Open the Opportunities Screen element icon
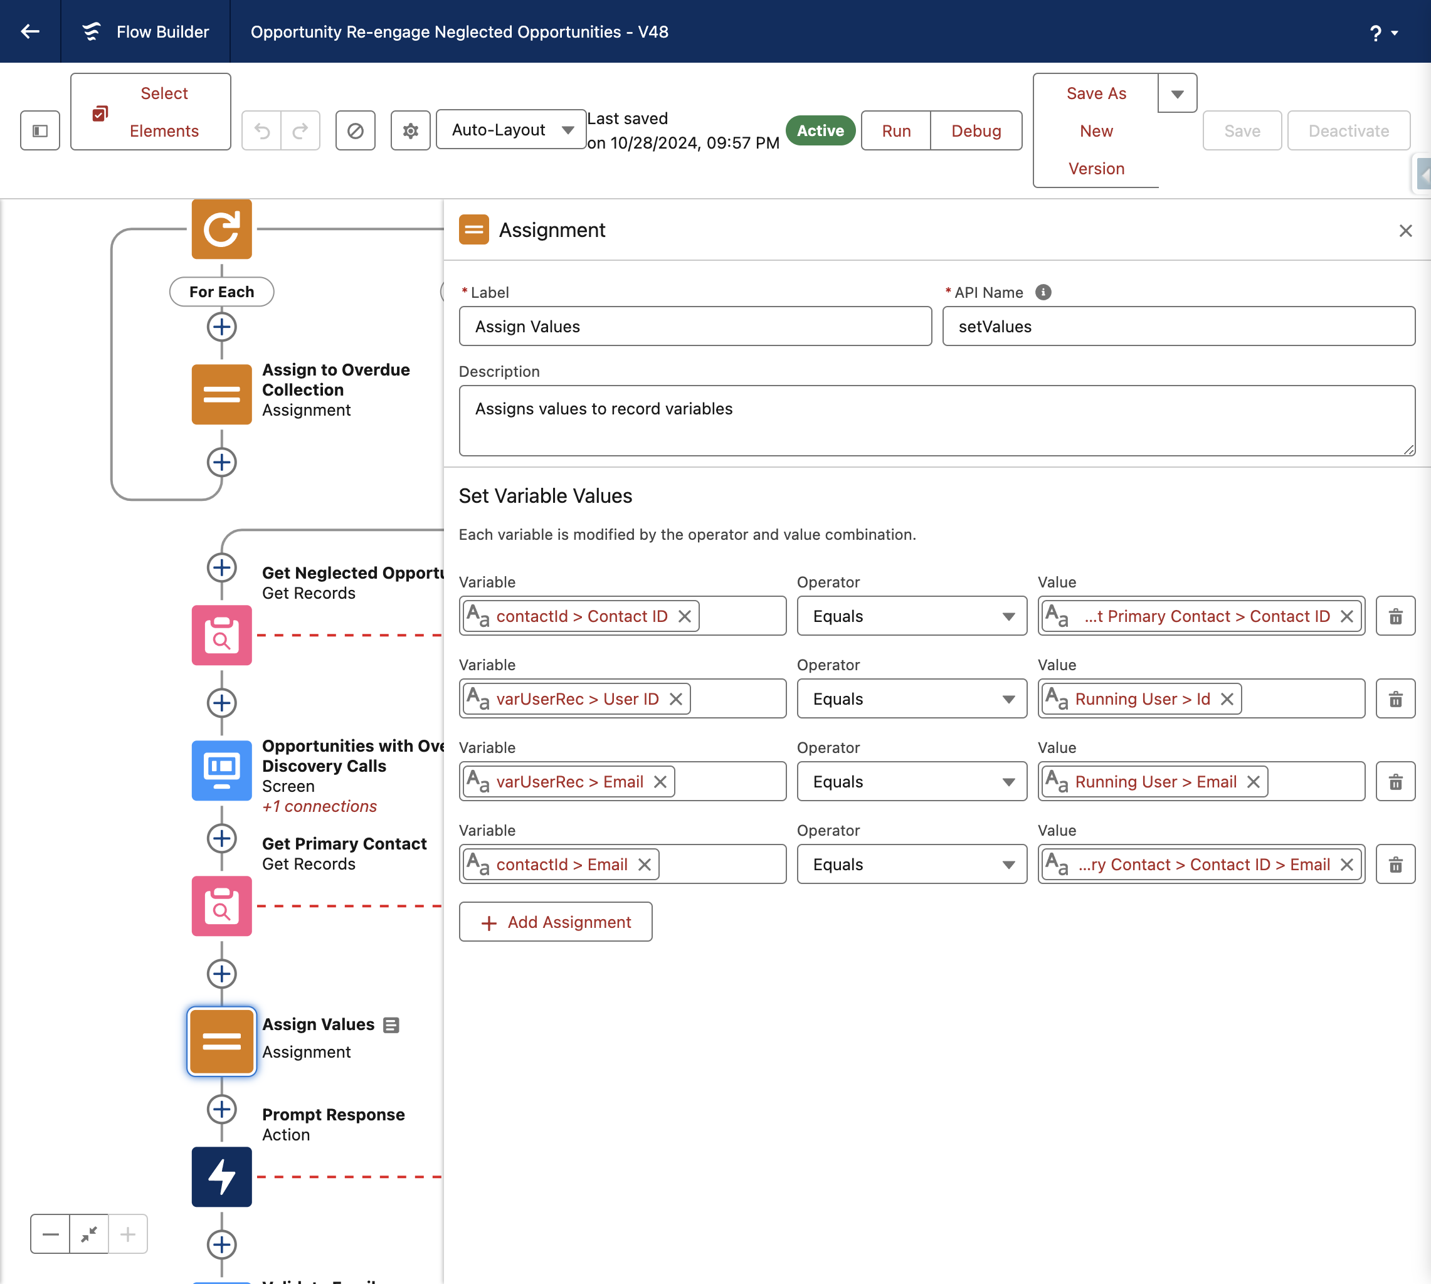This screenshot has height=1284, width=1431. coord(221,771)
